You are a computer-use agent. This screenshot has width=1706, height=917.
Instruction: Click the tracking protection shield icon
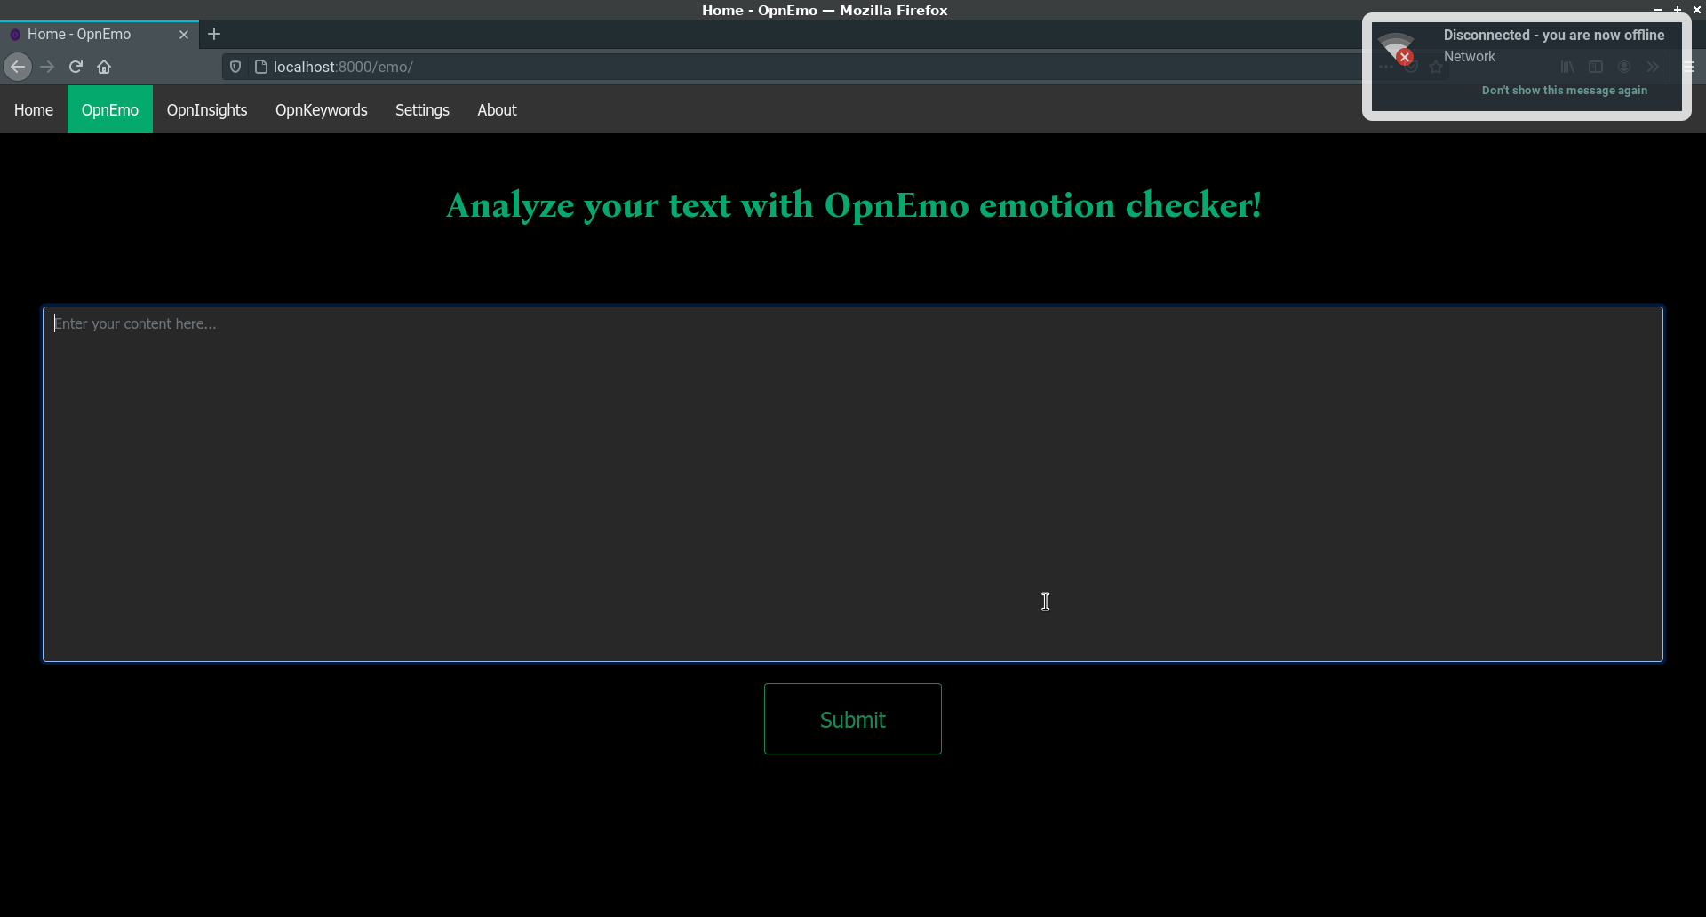[235, 67]
